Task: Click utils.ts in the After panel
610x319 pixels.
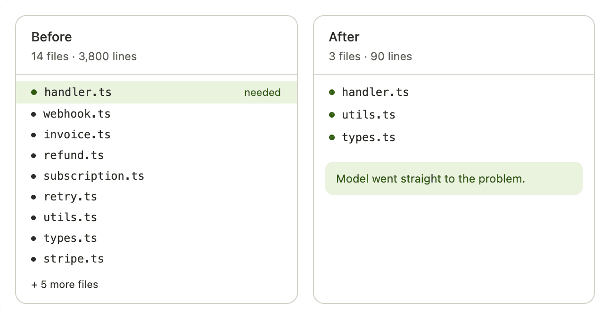Action: click(x=368, y=115)
